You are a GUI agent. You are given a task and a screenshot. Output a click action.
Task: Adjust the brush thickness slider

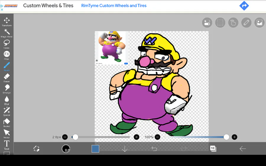pyautogui.click(x=100, y=137)
